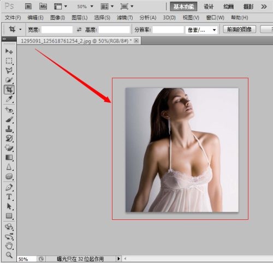The width and height of the screenshot is (273, 263).
Task: Select the Gradient tool
Action: (x=9, y=157)
